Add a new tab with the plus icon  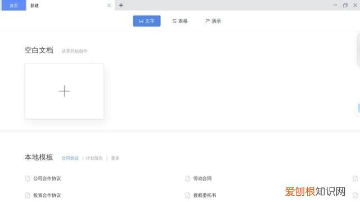point(121,5)
